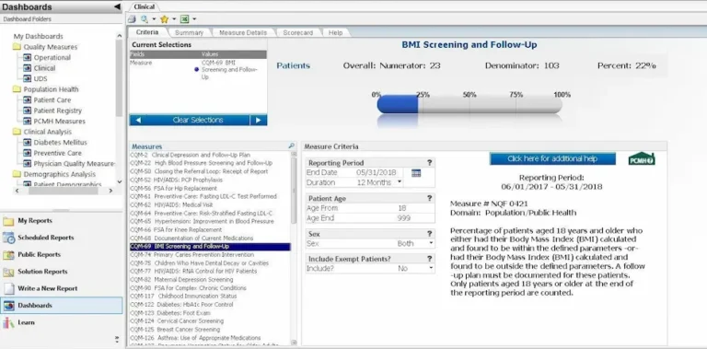This screenshot has height=349, width=707.
Task: Click the 'Click here for additional help' button
Action: coord(552,158)
